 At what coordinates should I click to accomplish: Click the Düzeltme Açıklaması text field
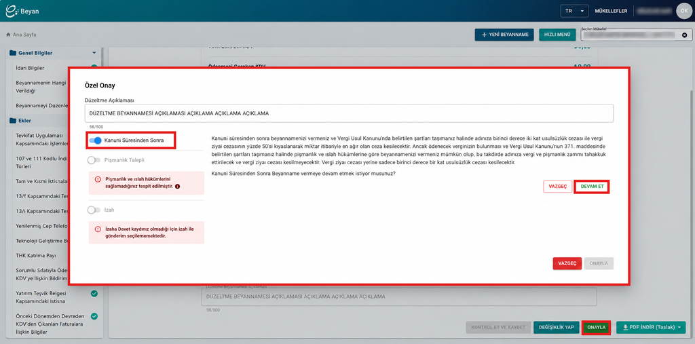(349, 113)
